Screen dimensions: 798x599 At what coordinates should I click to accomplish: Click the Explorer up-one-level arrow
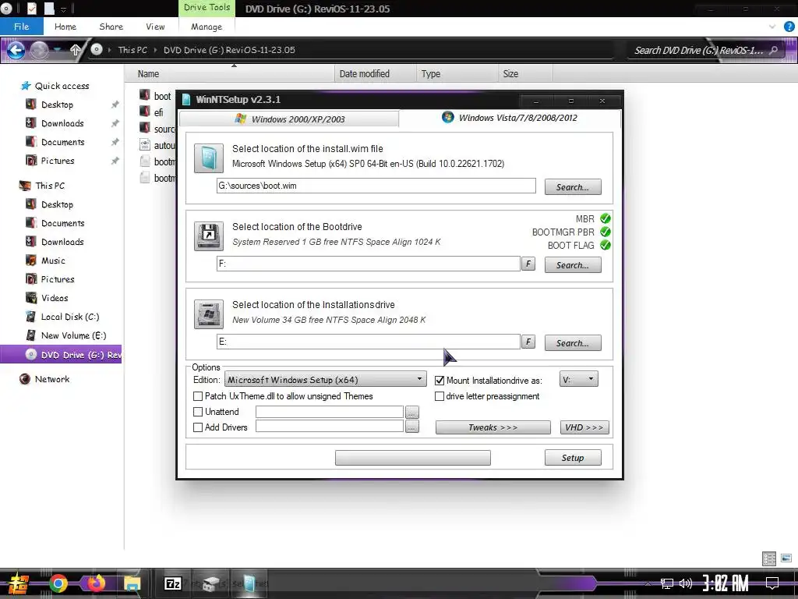coord(76,50)
